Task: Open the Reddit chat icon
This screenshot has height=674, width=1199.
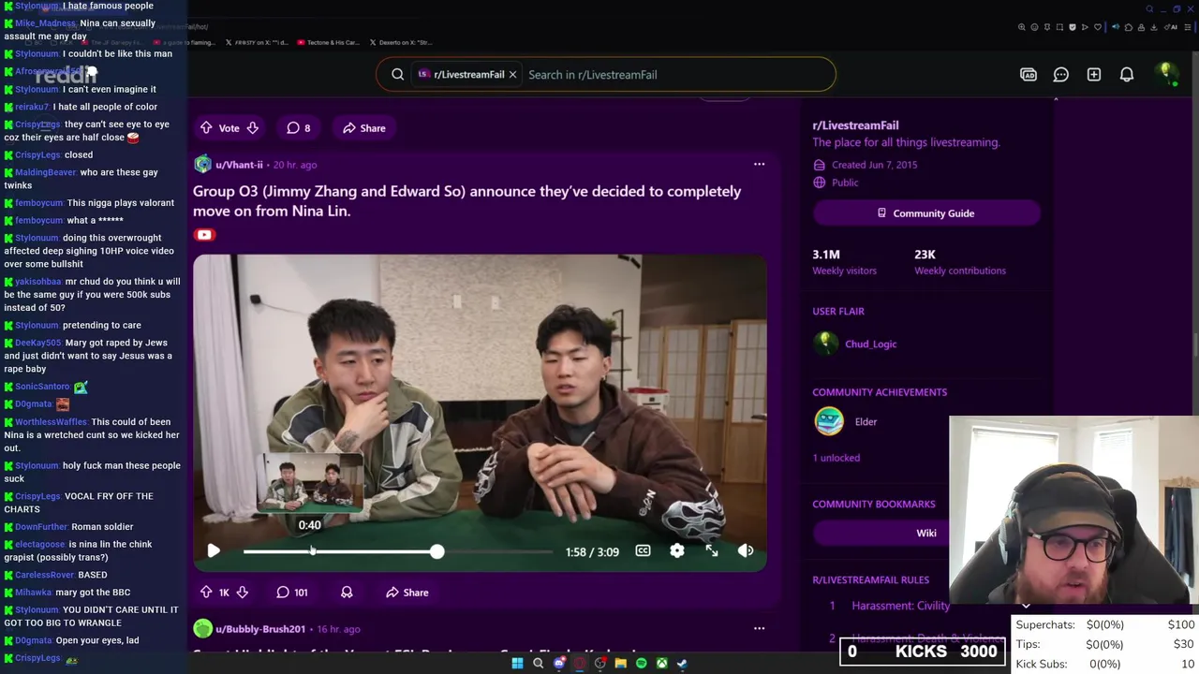Action: (1060, 74)
